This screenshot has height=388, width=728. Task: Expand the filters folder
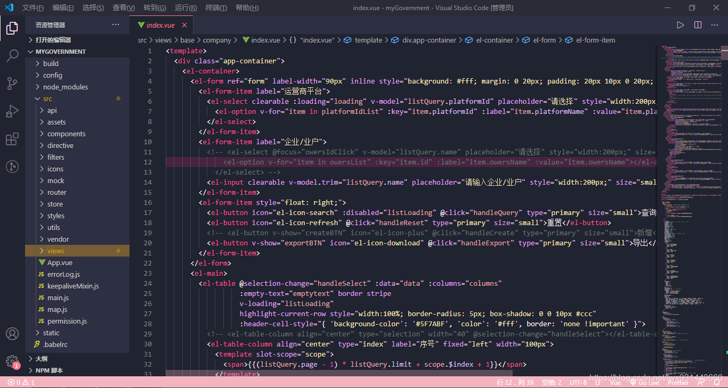pyautogui.click(x=77, y=157)
